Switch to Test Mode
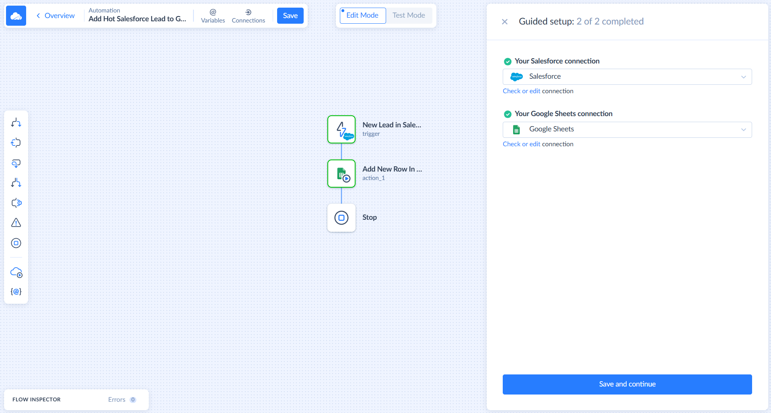The width and height of the screenshot is (771, 413). tap(409, 15)
